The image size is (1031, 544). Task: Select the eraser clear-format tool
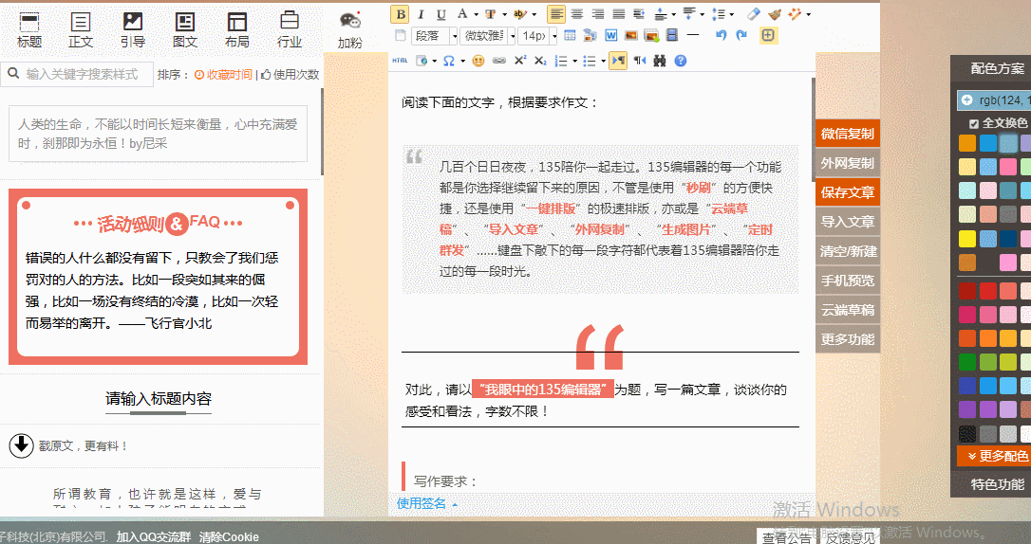[754, 14]
